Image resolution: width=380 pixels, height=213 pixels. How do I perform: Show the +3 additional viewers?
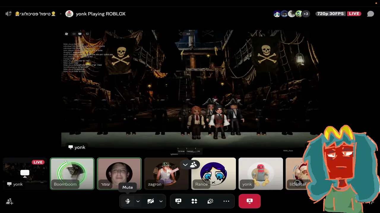point(306,14)
